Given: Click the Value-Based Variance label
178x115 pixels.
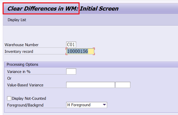Looking at the screenshot, I should (25, 85).
